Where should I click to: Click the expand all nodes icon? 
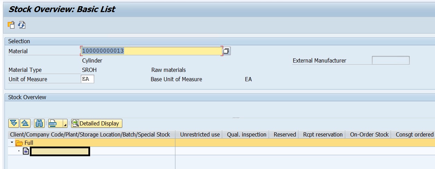[14, 123]
